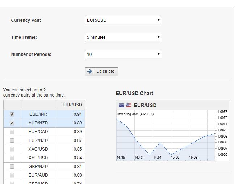Click the Currency Pair label

point(26,20)
